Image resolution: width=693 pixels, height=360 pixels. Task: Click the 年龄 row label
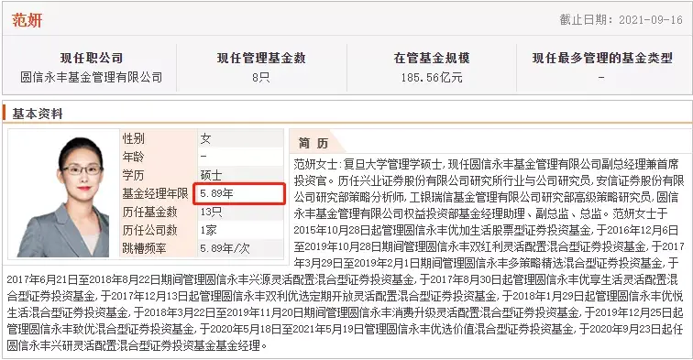(x=134, y=157)
